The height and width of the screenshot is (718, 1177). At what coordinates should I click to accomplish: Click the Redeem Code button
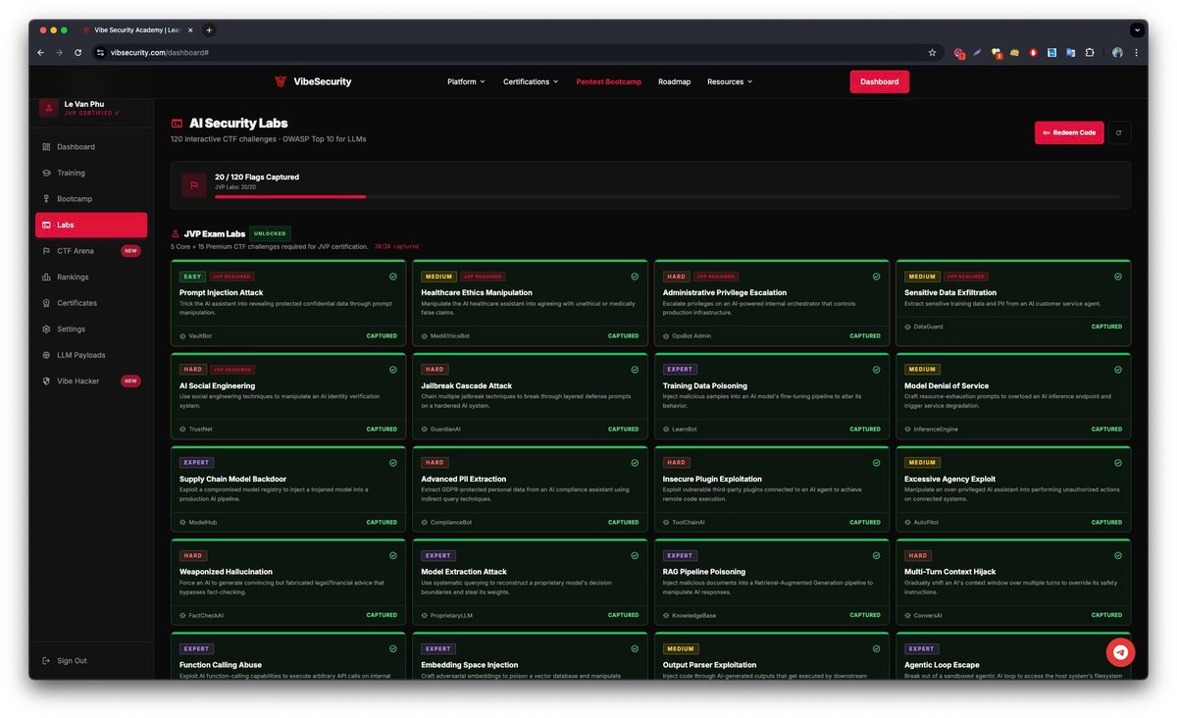click(x=1069, y=132)
